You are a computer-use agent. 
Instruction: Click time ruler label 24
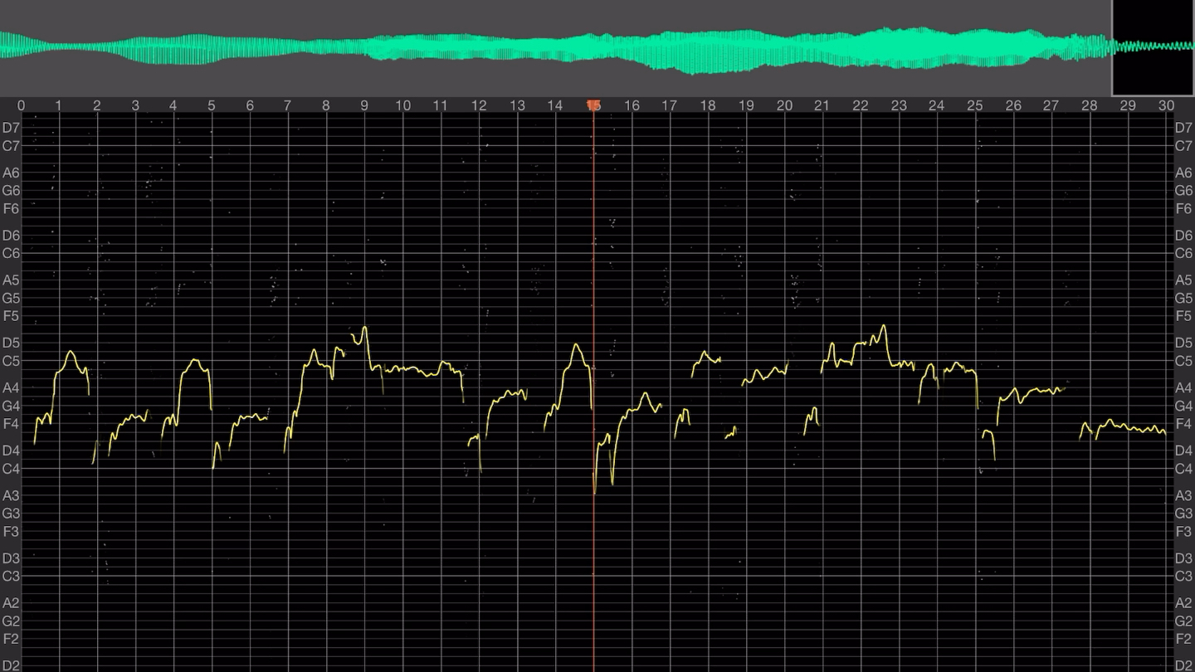(x=937, y=105)
